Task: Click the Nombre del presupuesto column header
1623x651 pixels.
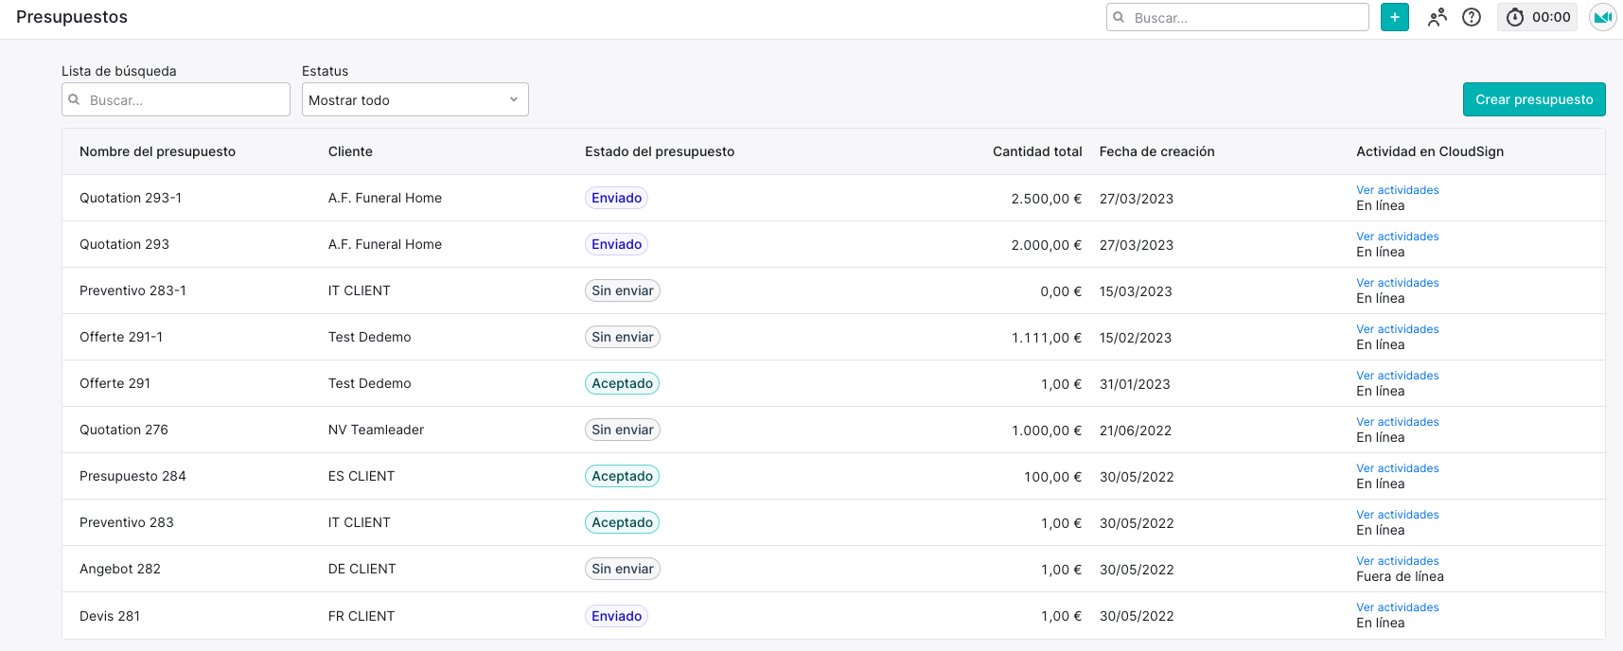Action: coord(157,151)
